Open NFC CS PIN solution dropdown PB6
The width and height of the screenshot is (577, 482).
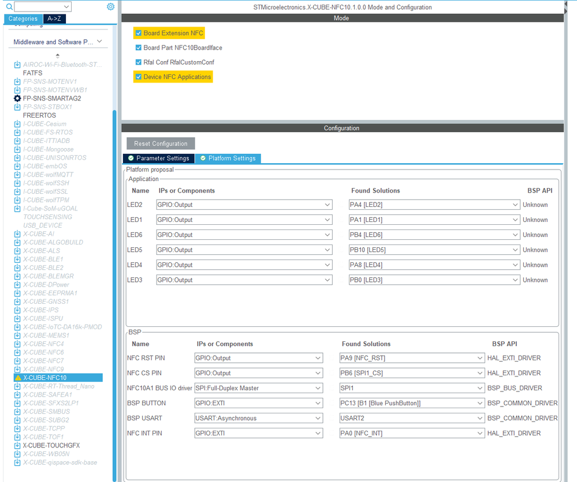412,373
